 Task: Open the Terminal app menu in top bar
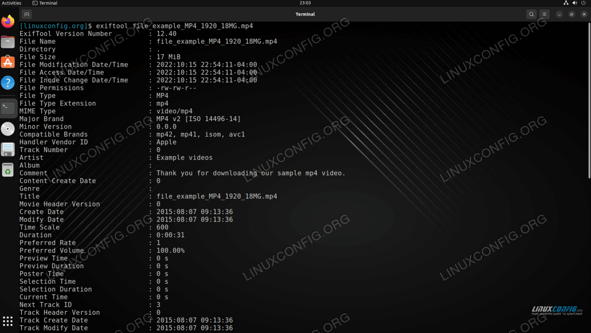click(45, 3)
